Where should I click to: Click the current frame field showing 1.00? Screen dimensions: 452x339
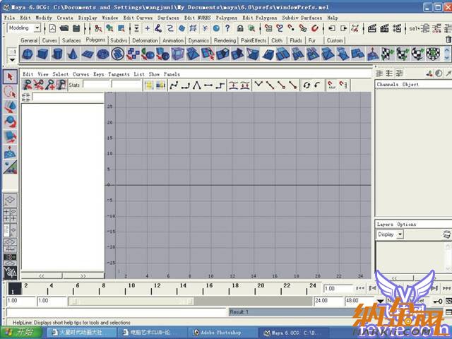pos(338,288)
